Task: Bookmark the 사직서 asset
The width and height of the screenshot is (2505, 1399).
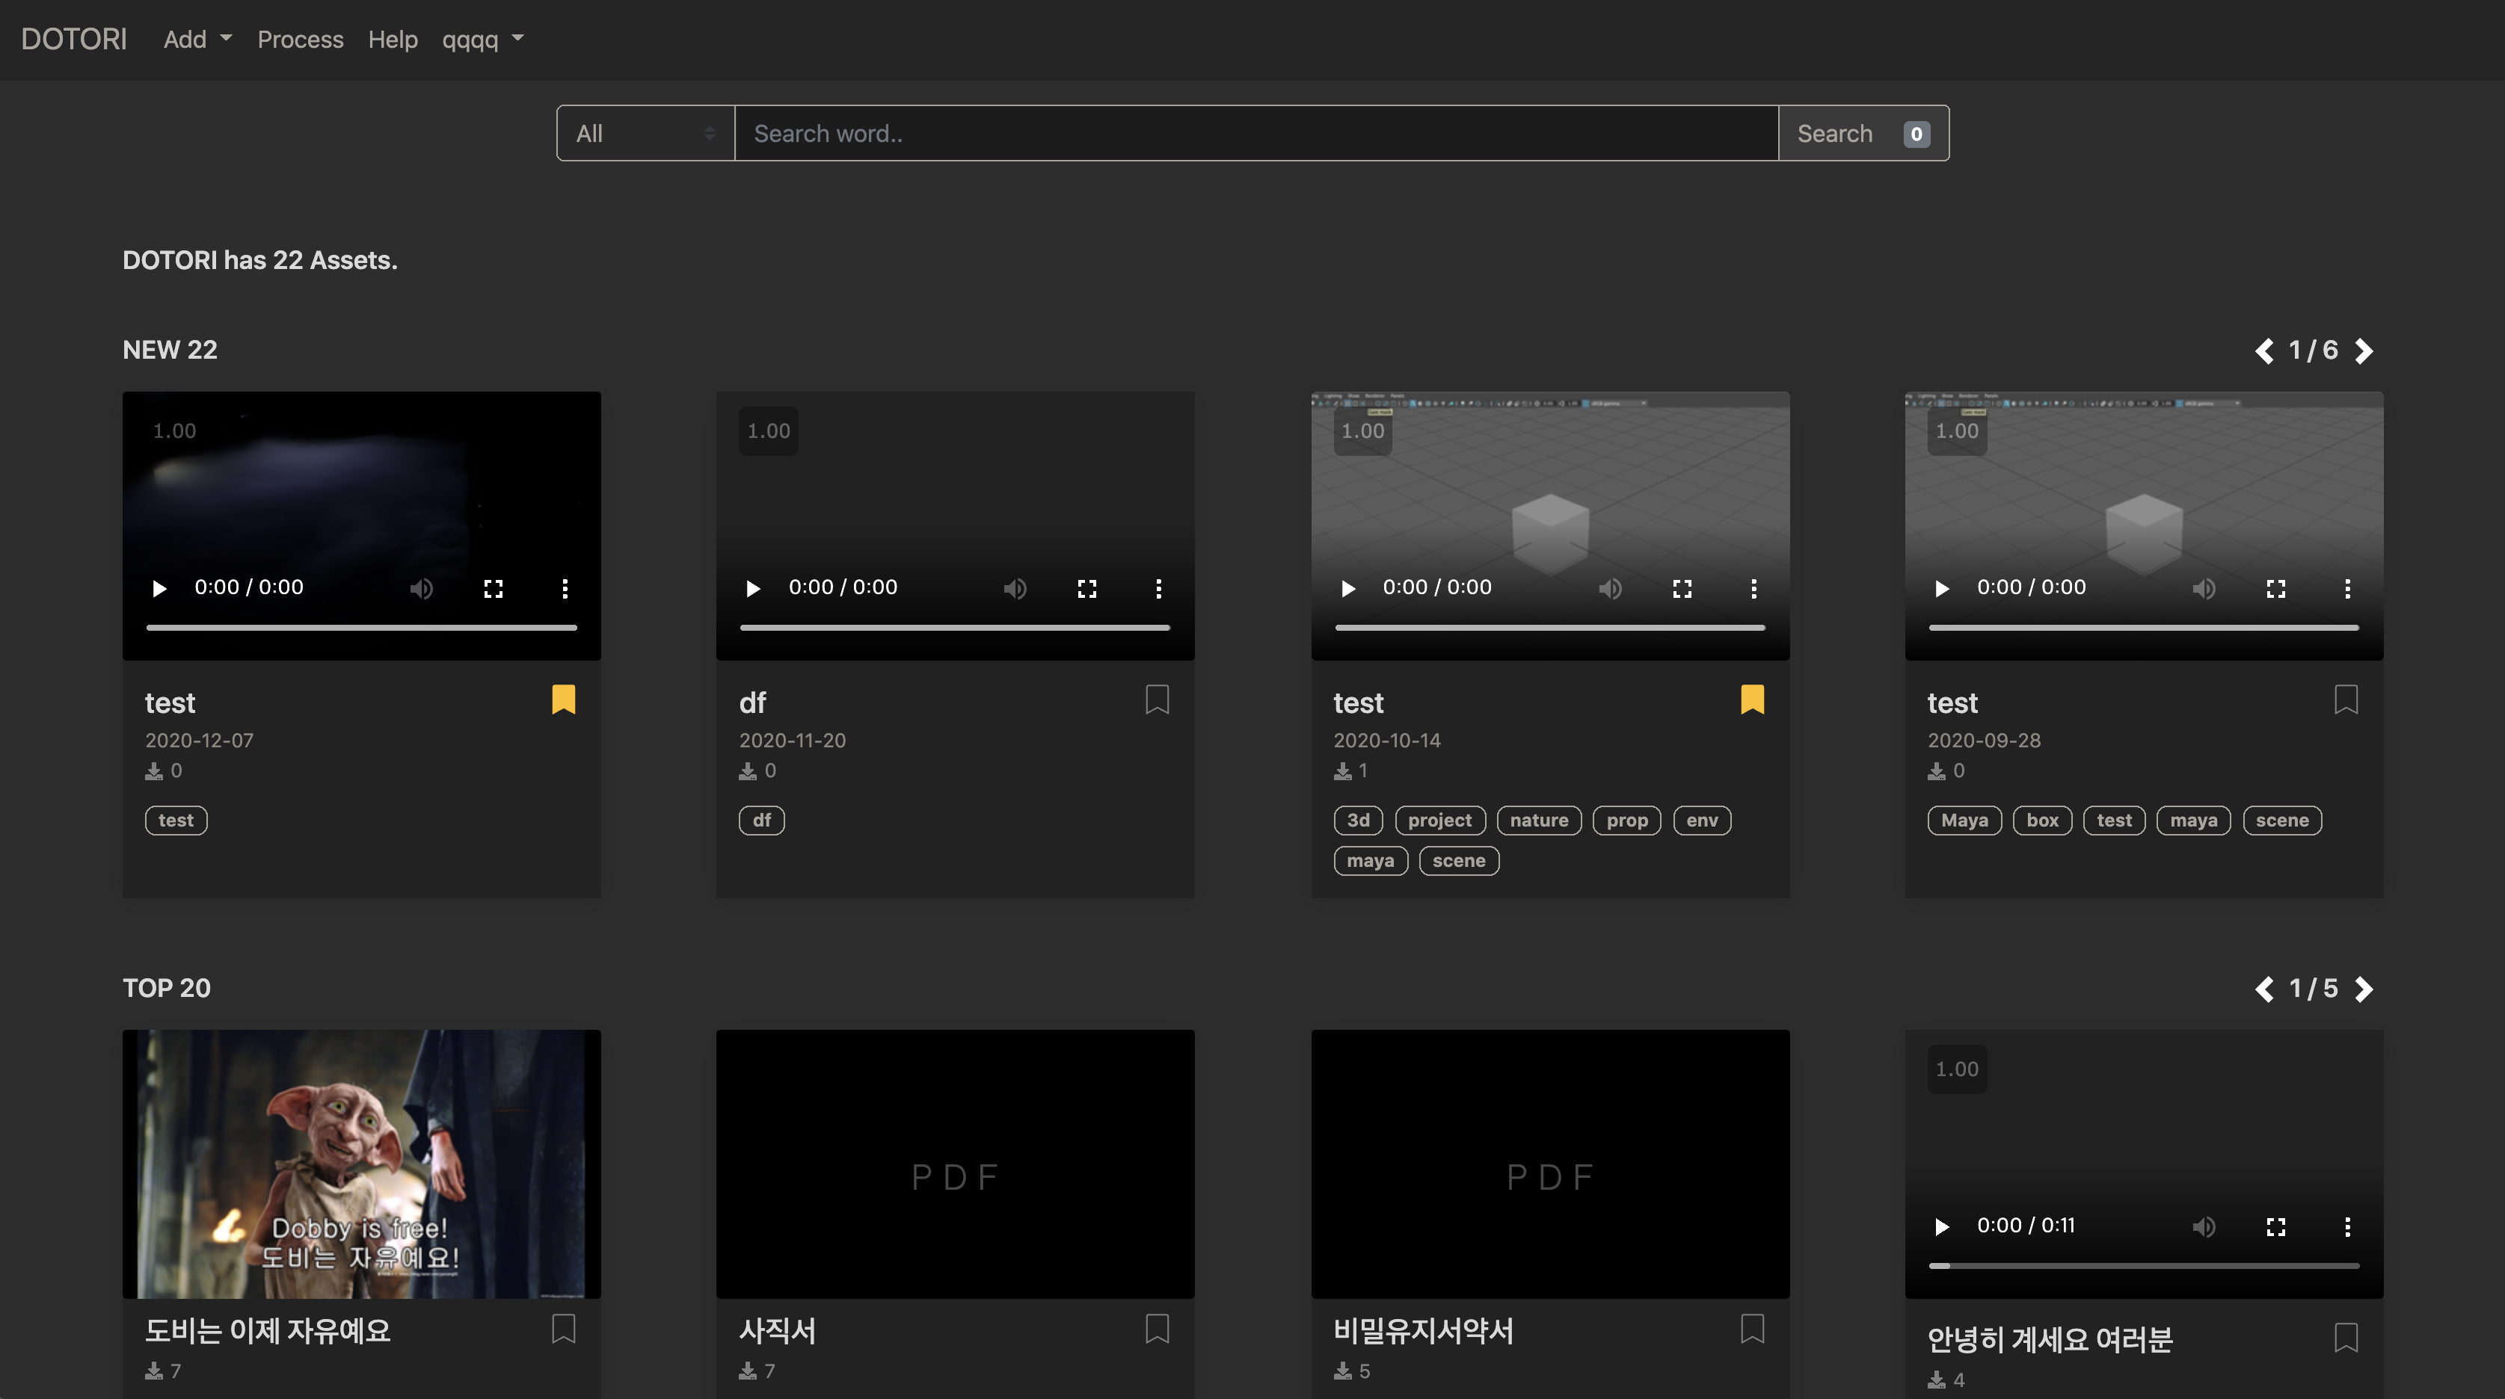Action: pos(1158,1328)
